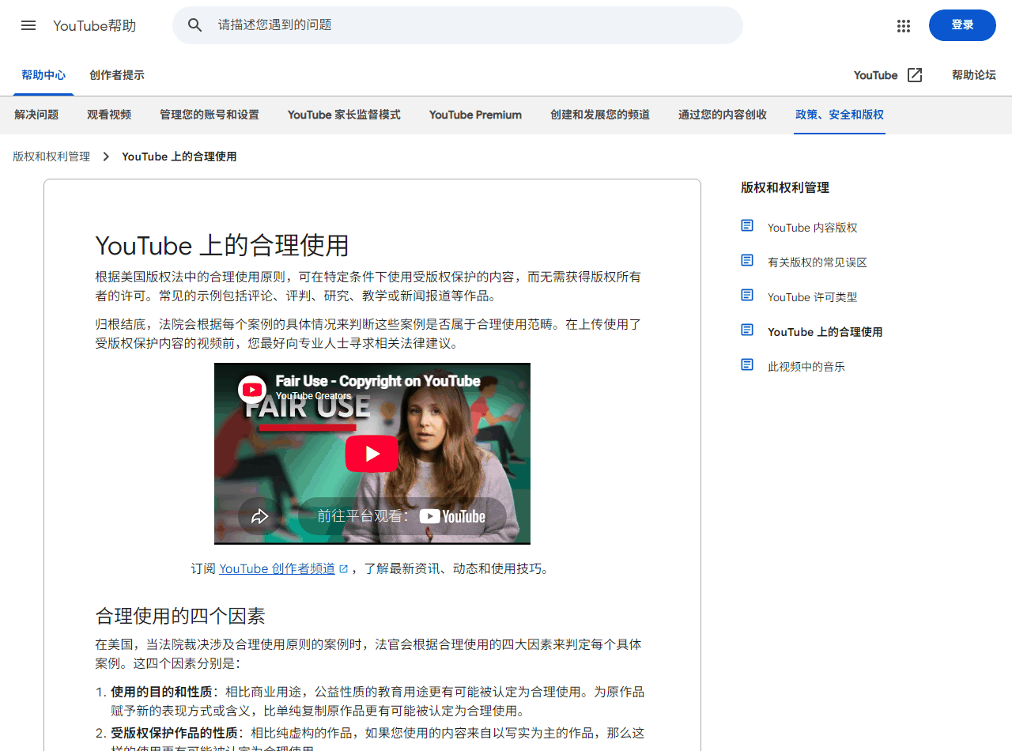This screenshot has width=1012, height=751.
Task: Click document icon beside 有关版权的常见误区
Action: 747,260
